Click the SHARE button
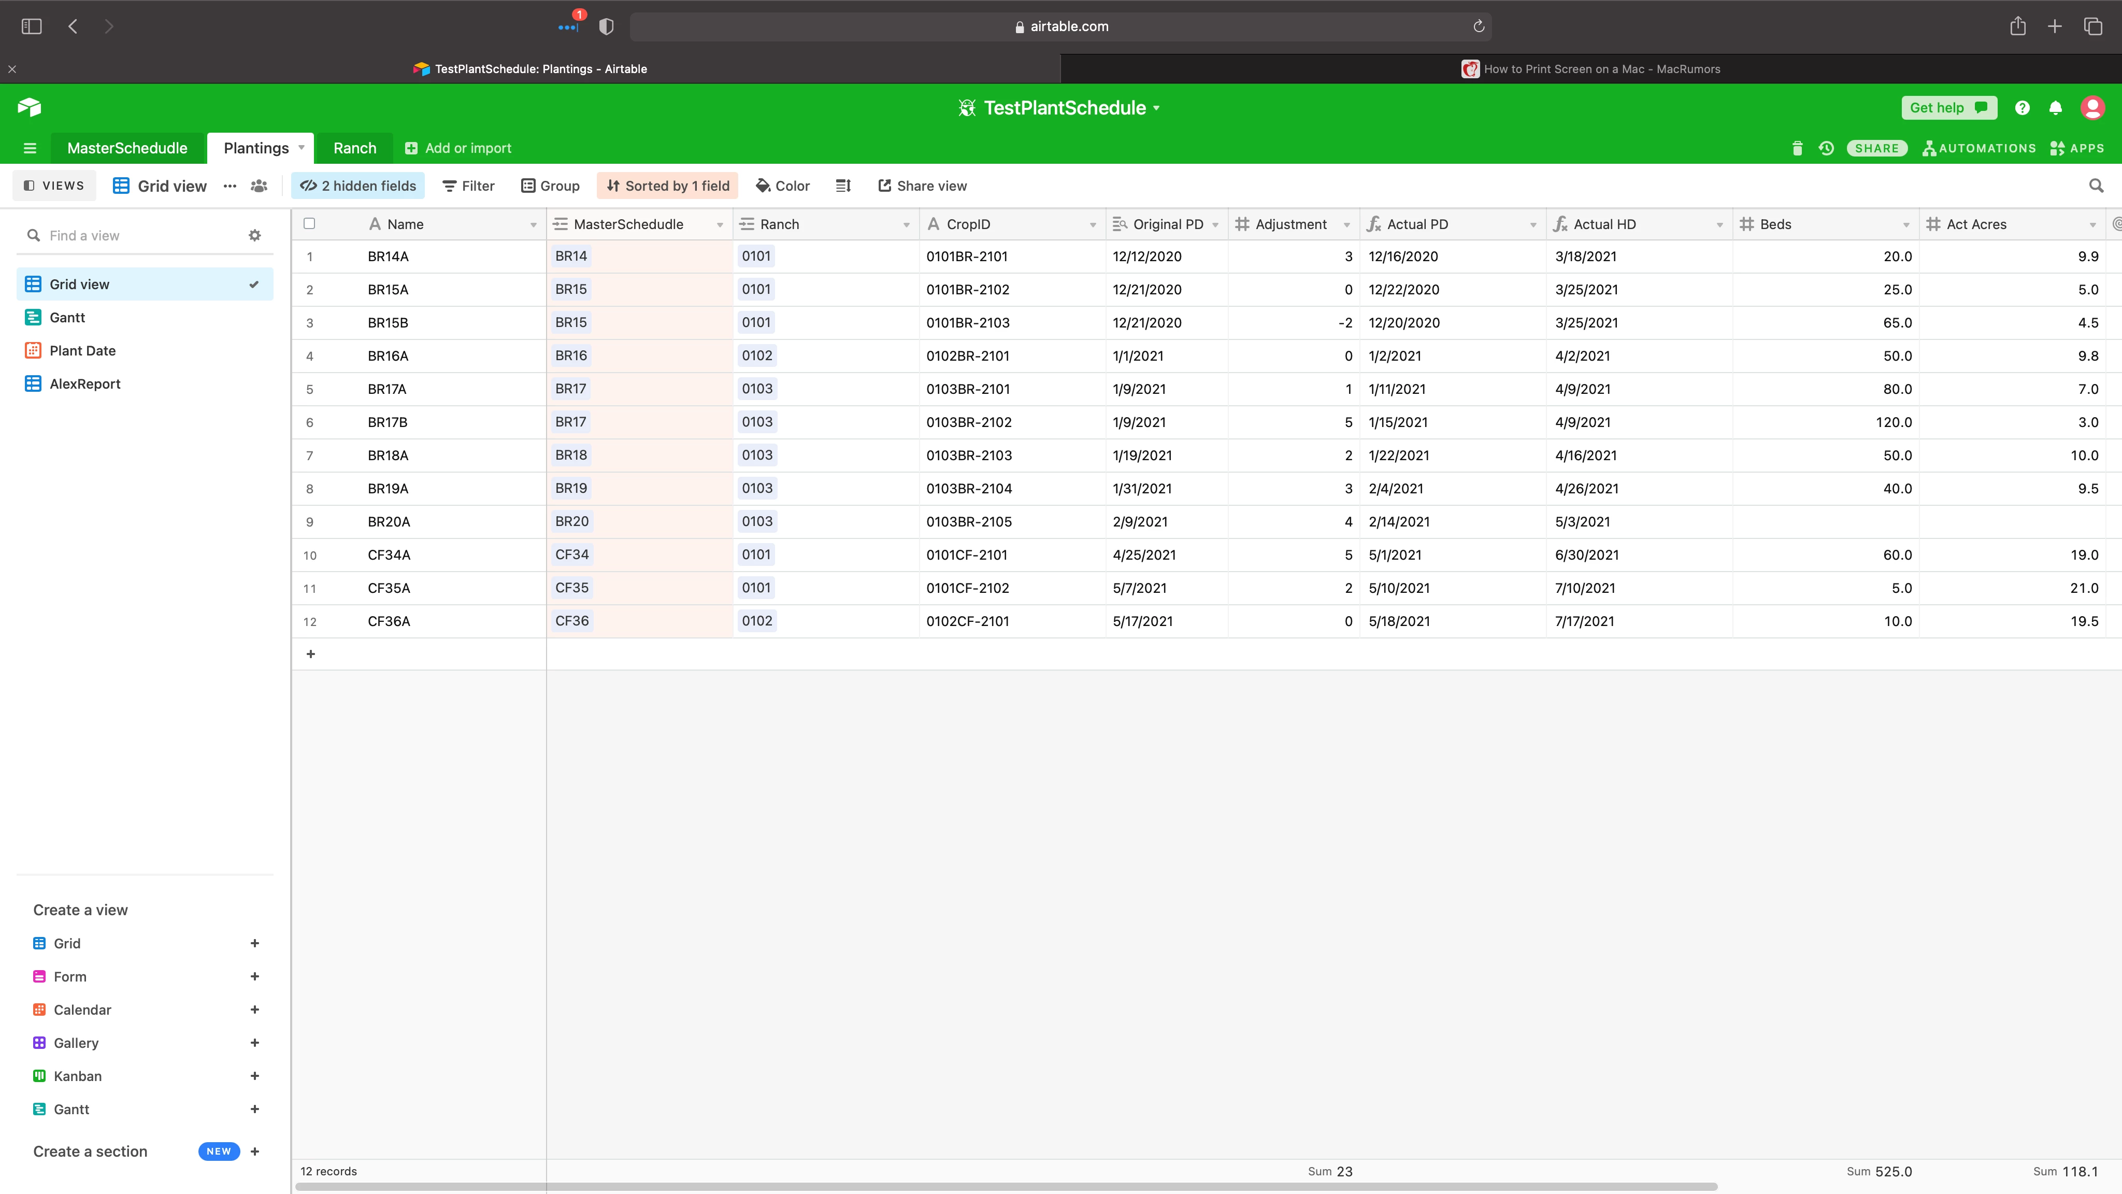Viewport: 2122px width, 1194px height. tap(1876, 148)
